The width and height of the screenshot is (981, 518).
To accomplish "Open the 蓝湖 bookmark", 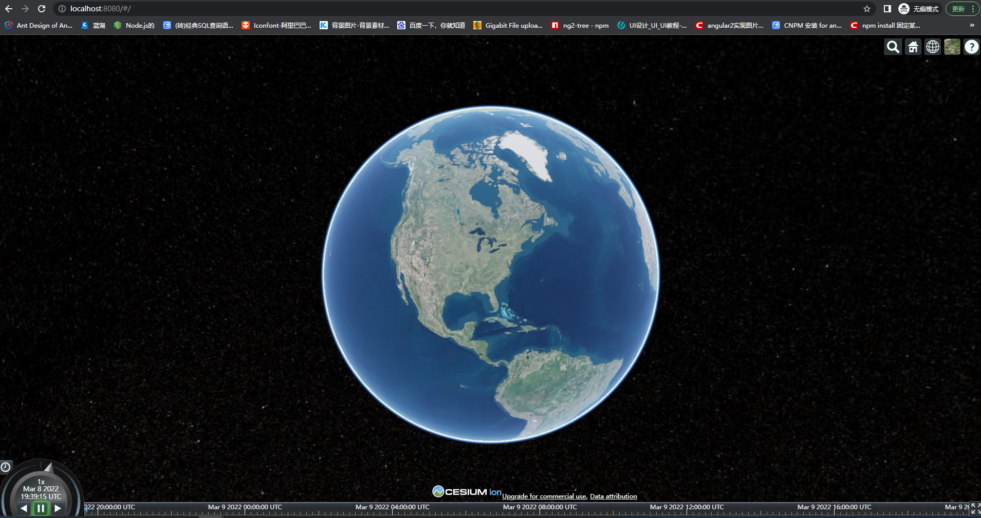I will tap(94, 25).
